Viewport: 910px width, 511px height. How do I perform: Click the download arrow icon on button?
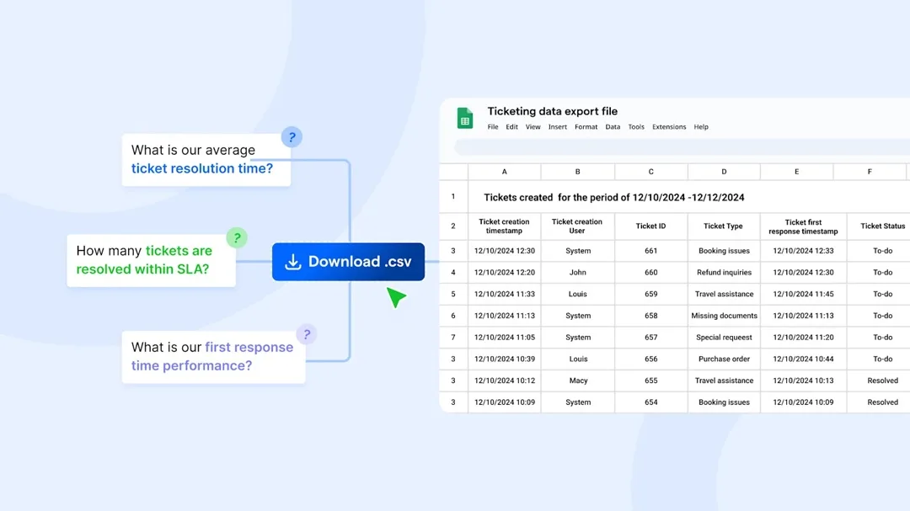(293, 262)
